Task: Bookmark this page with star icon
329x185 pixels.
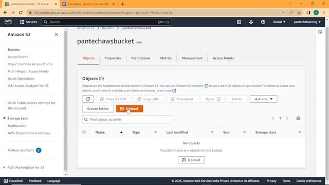Action: (299, 12)
